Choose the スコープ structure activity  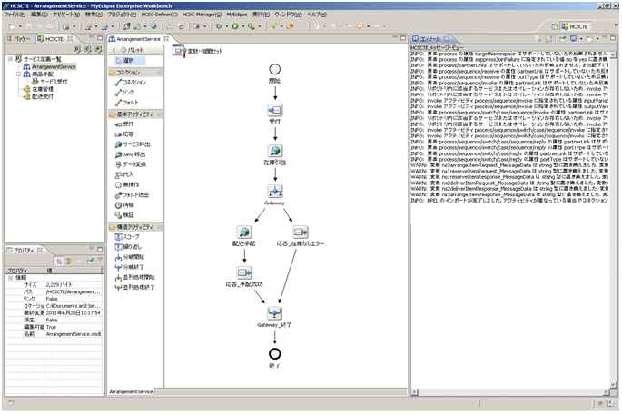point(131,236)
